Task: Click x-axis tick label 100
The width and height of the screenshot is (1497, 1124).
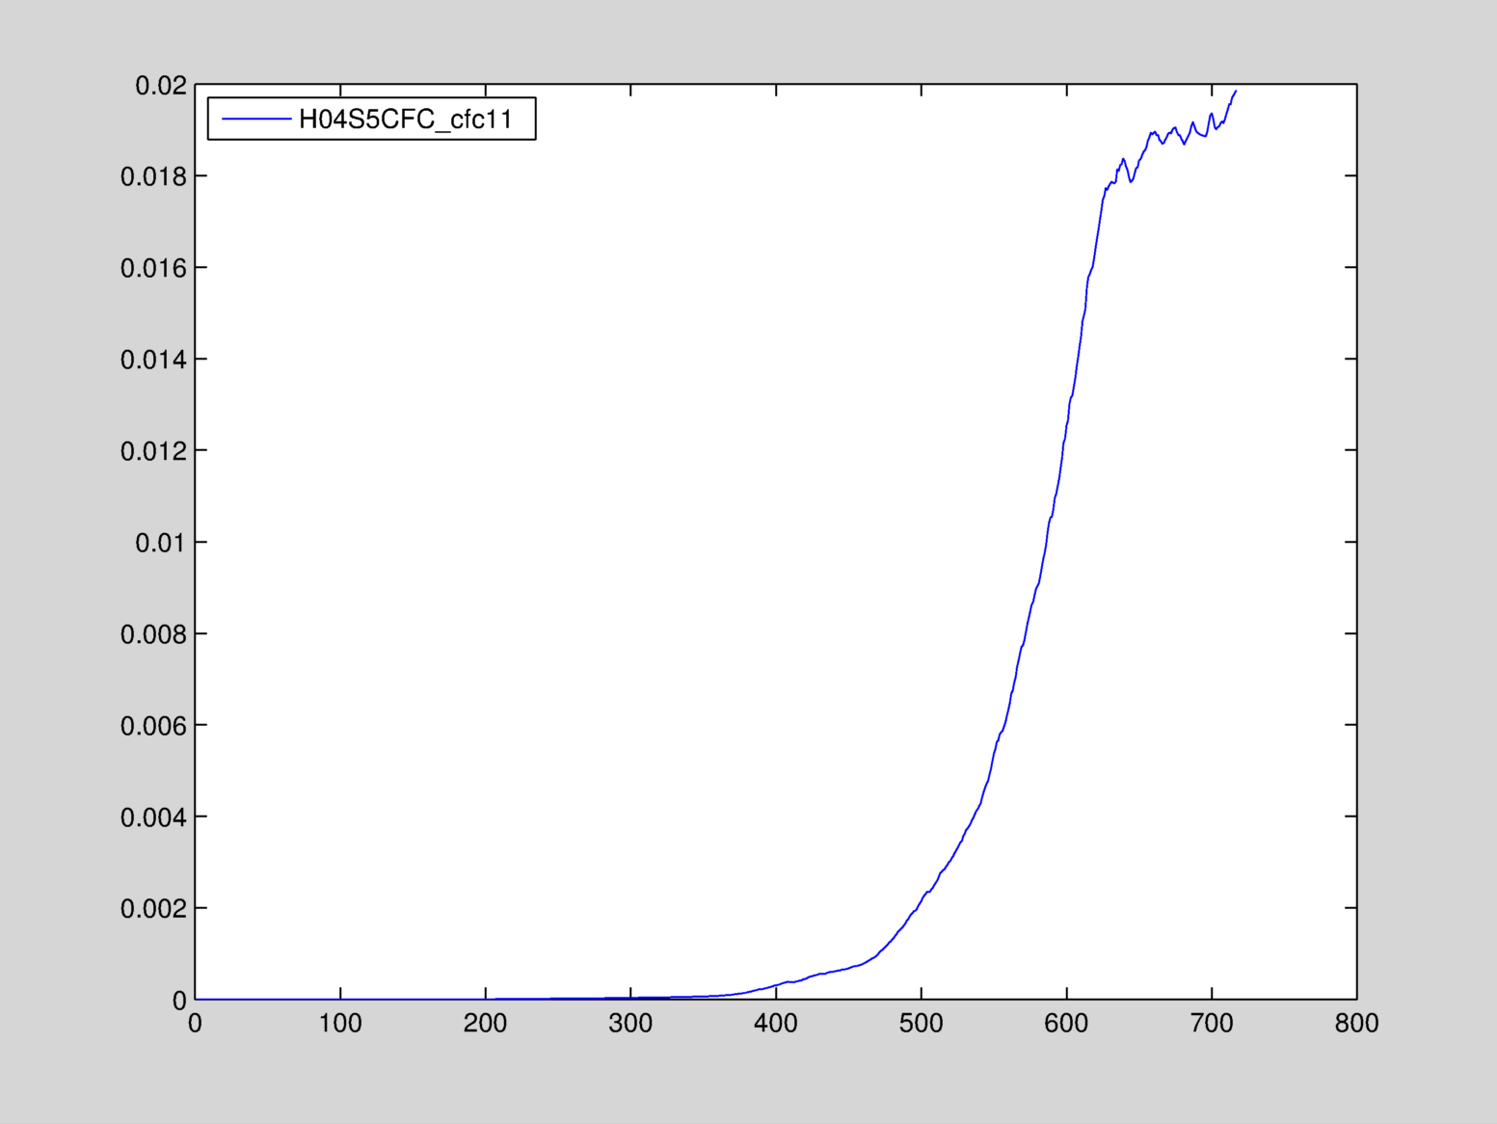Action: tap(340, 1024)
